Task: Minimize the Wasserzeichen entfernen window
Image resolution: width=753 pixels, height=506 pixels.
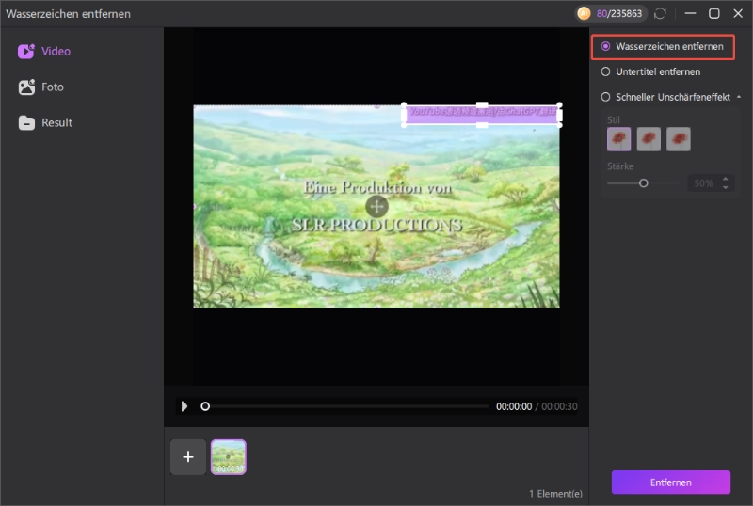Action: [690, 13]
